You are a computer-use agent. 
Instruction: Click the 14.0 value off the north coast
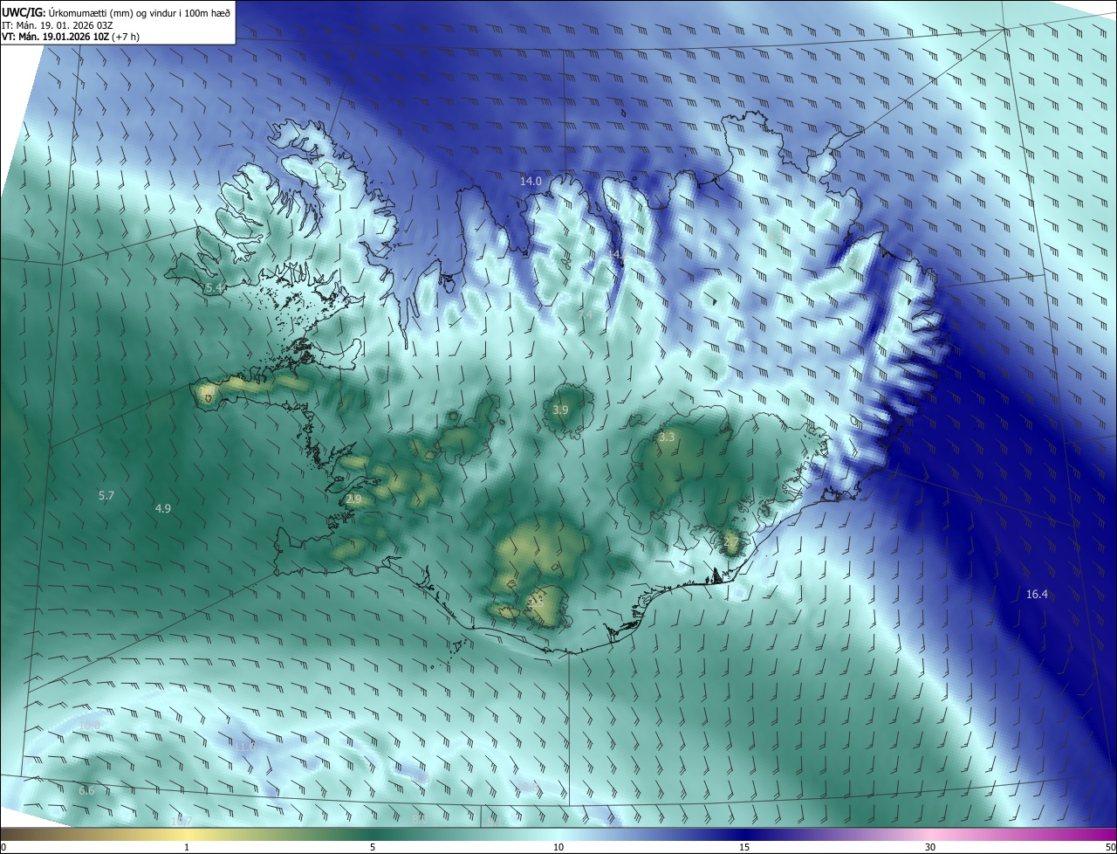coord(531,182)
